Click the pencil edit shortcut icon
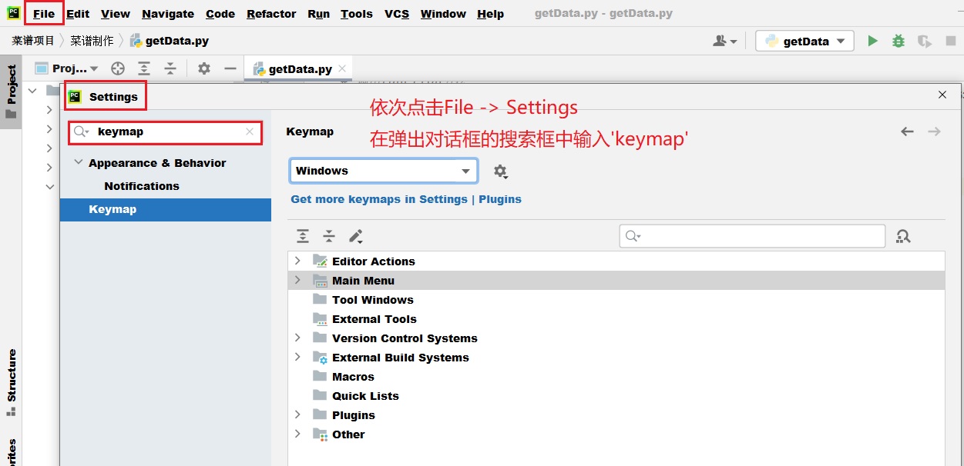964x466 pixels. 355,236
